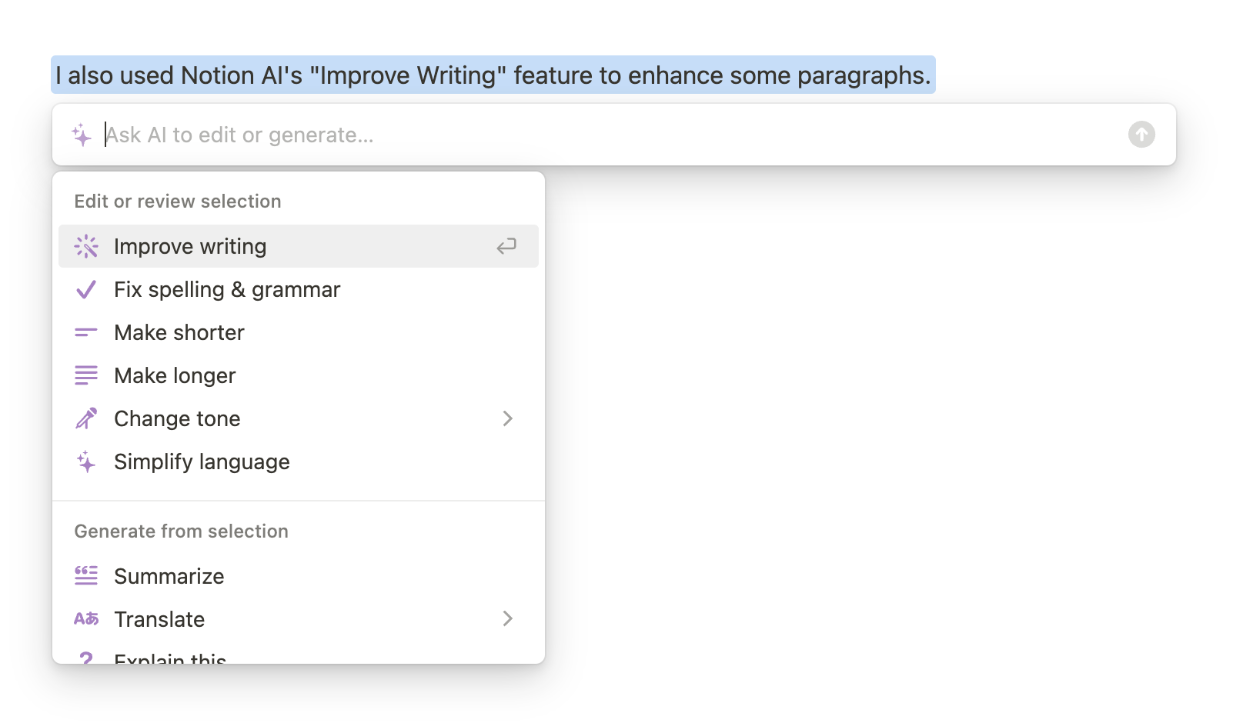Expand the Translate submenu arrow
This screenshot has height=723, width=1233.
tap(507, 619)
